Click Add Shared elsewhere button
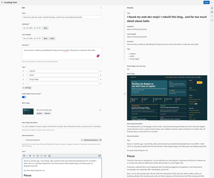 pyautogui.click(x=90, y=140)
